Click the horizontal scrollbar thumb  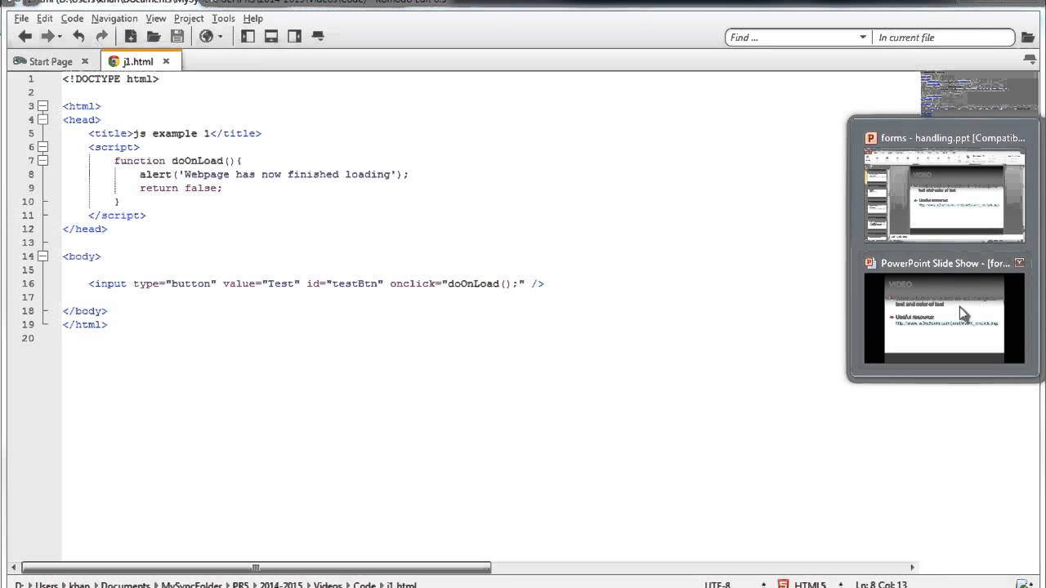pyautogui.click(x=256, y=568)
